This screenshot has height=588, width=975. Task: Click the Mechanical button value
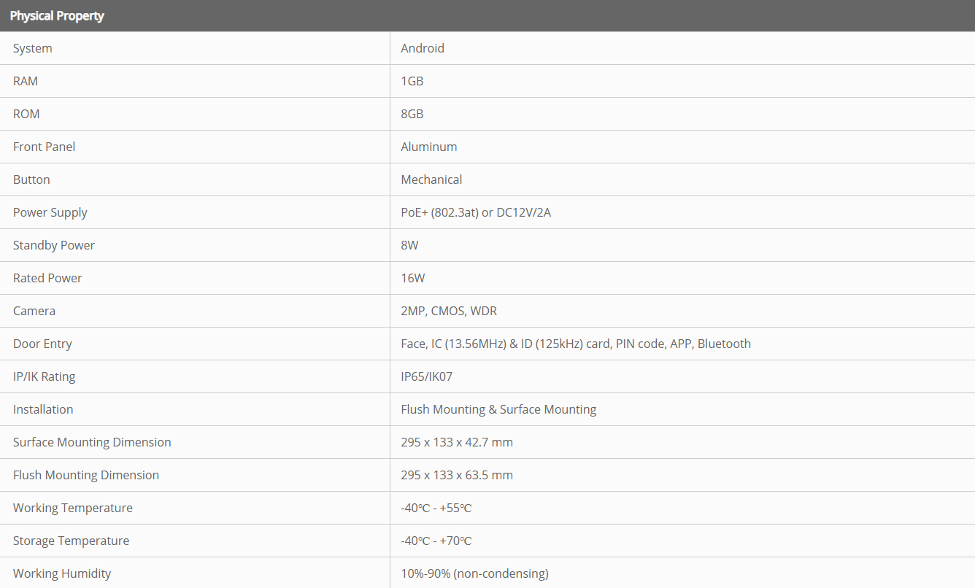pos(431,179)
